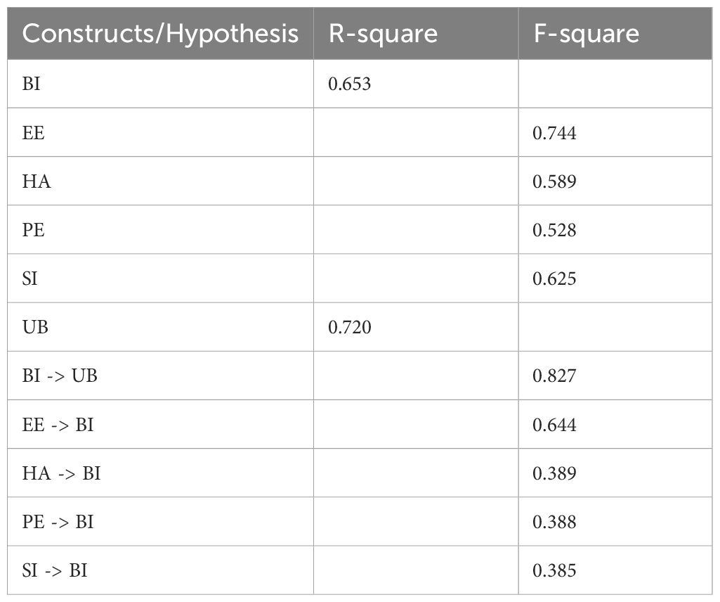Click the BI R-square value 0.653
The width and height of the screenshot is (720, 602).
pyautogui.click(x=349, y=84)
